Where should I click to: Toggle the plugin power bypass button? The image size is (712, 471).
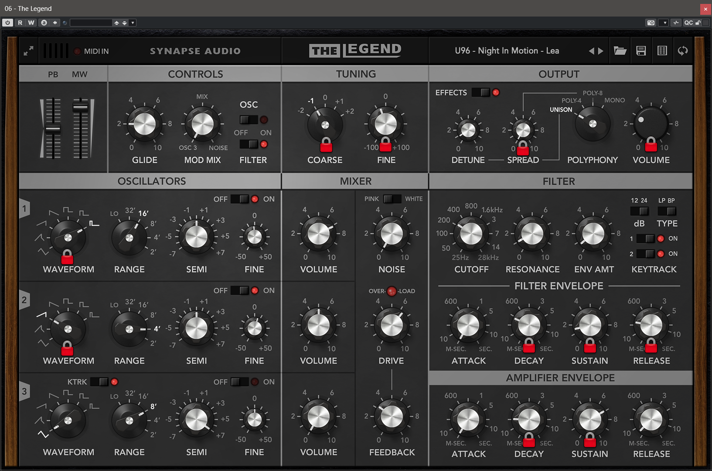7,23
